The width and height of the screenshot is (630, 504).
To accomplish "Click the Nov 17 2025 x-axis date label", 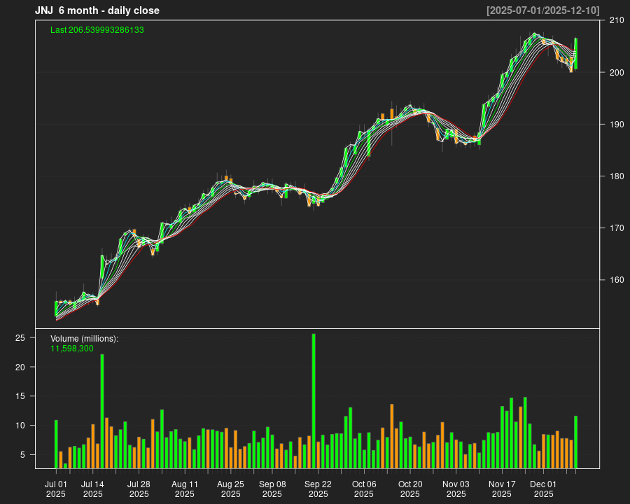I will coord(502,489).
